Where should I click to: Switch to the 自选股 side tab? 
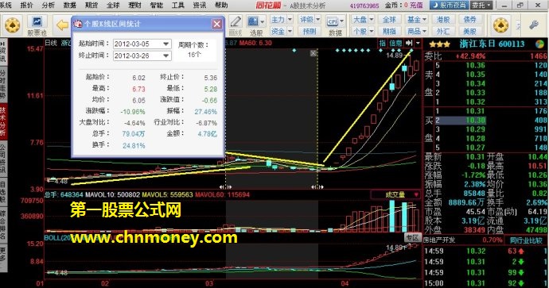[3, 192]
